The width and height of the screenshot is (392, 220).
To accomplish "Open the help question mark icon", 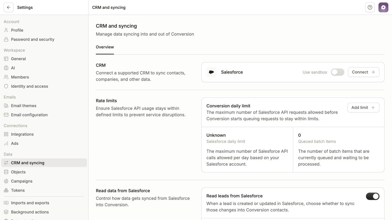I will click(370, 7).
